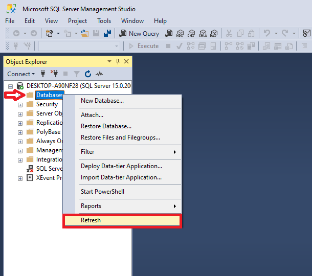
Task: Choose Refresh from the context menu
Action: point(122,220)
